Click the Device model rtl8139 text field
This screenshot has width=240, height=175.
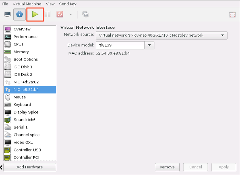(120, 45)
